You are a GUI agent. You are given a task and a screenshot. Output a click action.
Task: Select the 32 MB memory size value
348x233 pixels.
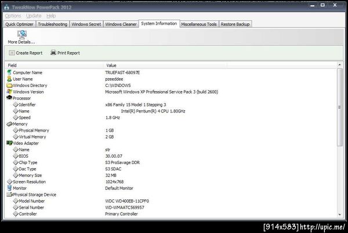point(111,176)
